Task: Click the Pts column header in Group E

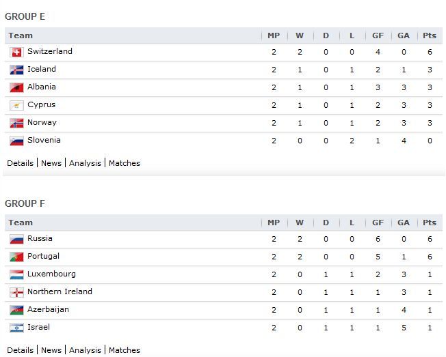Action: coord(430,35)
